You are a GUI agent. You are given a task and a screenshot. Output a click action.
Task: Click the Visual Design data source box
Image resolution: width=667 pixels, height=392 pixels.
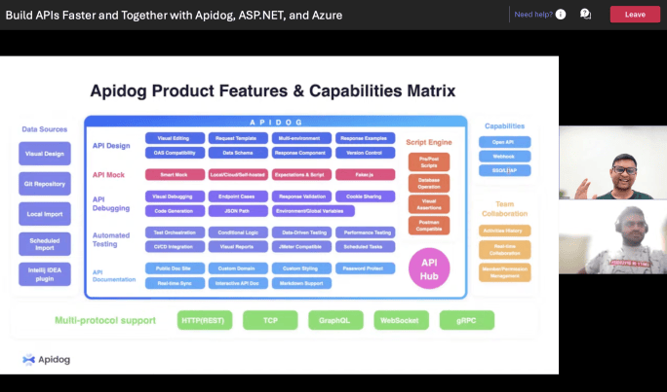click(x=45, y=154)
